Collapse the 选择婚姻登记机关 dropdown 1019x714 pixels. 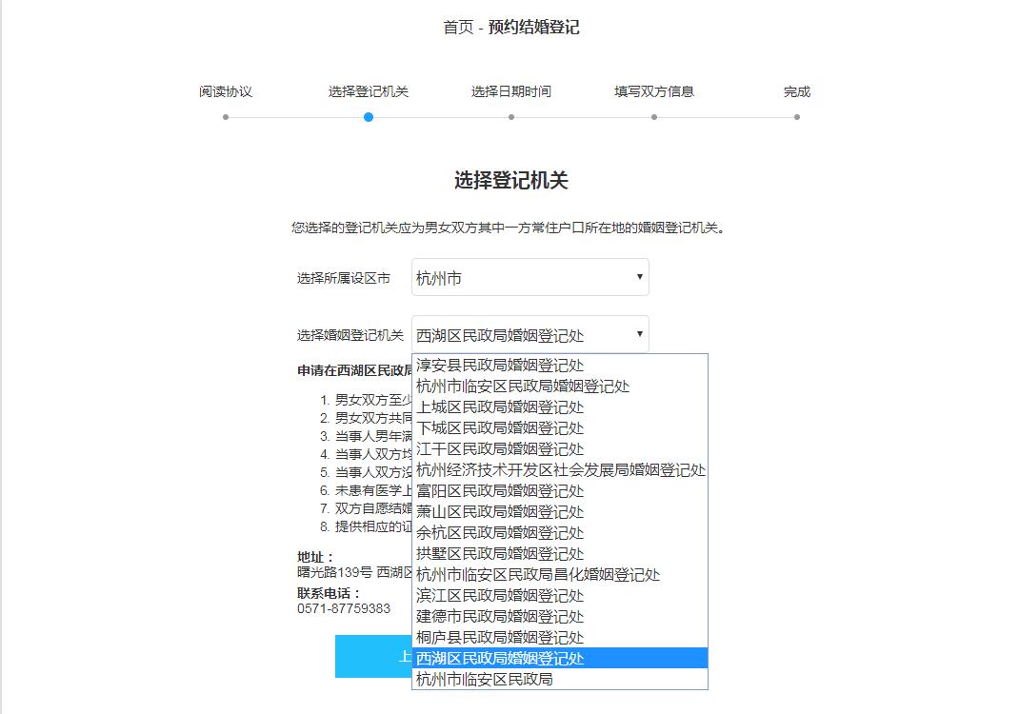point(530,334)
